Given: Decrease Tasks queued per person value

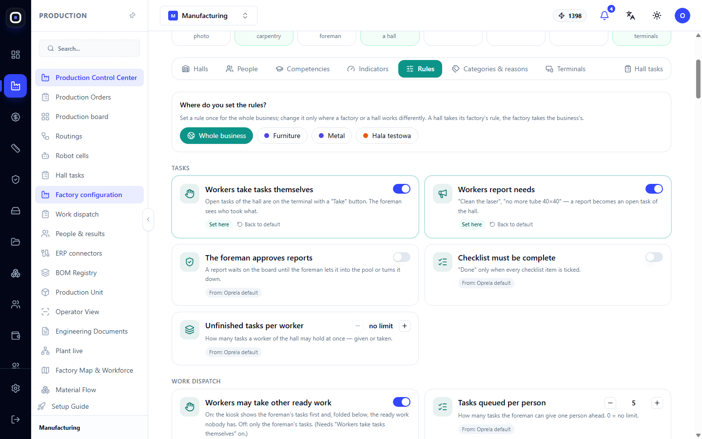Looking at the screenshot, I should 610,403.
